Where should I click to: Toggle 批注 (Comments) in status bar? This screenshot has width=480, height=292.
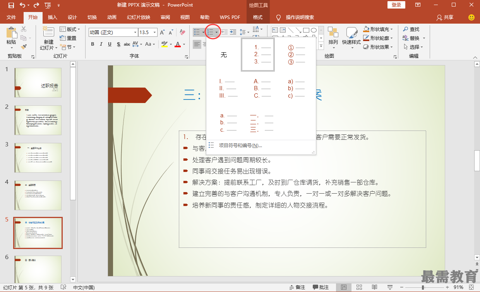[x=321, y=287]
